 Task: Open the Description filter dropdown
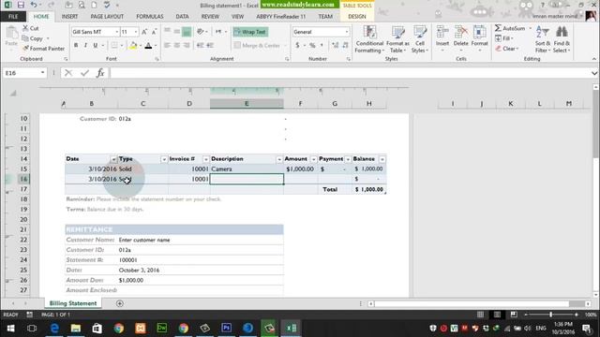coord(279,159)
